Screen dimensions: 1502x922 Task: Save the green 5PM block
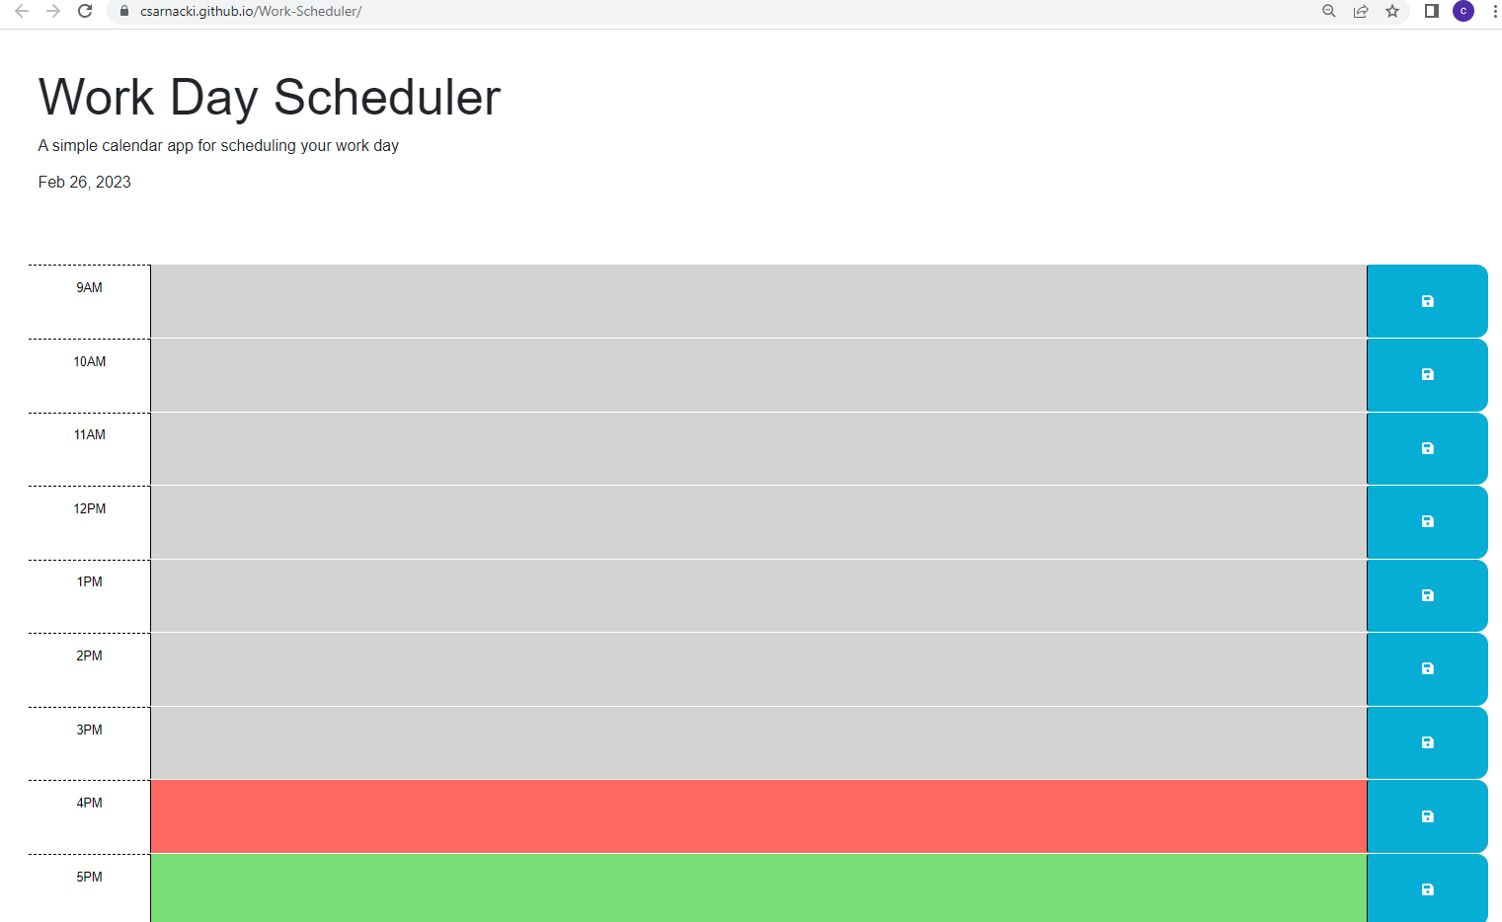coord(1426,888)
